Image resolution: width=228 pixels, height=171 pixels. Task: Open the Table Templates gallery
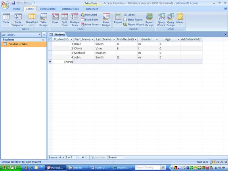(18, 20)
